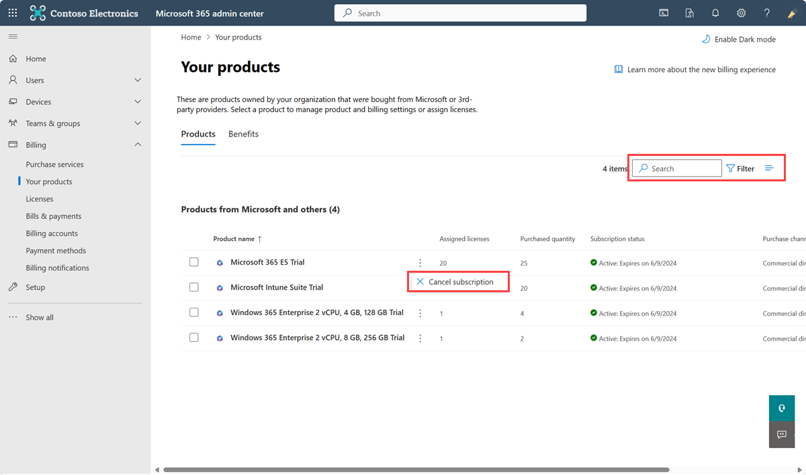Switch to the Benefits tab
806x475 pixels.
[243, 134]
